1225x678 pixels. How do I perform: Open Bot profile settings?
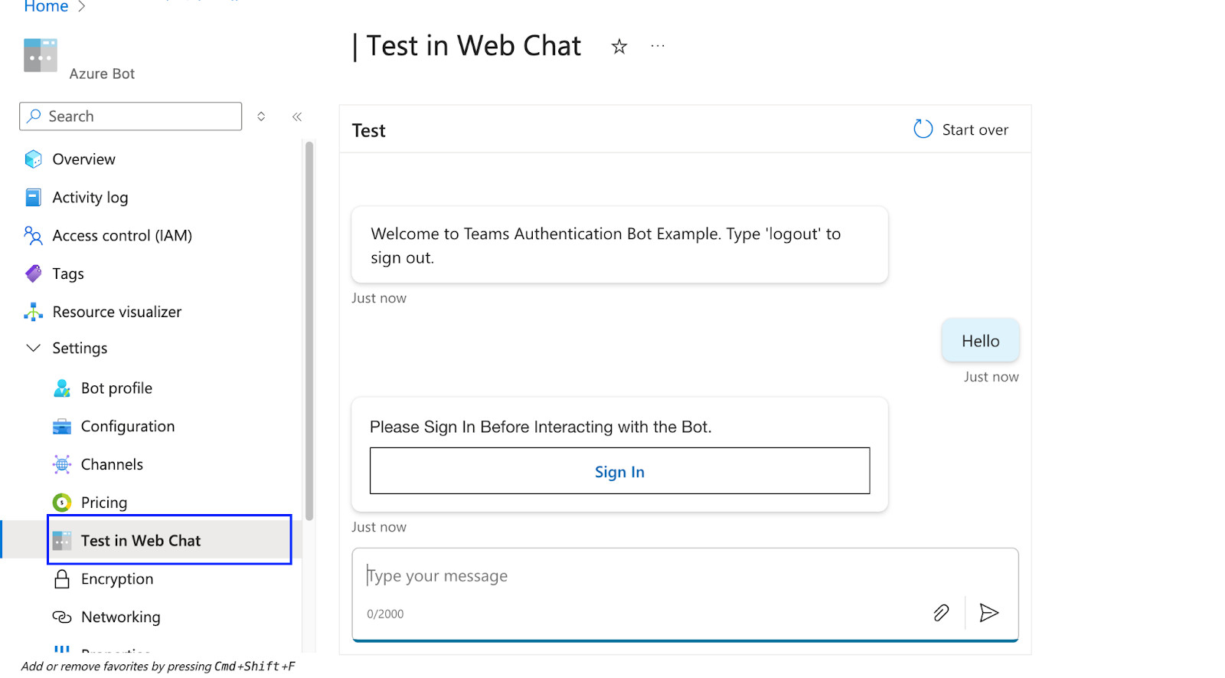click(116, 388)
